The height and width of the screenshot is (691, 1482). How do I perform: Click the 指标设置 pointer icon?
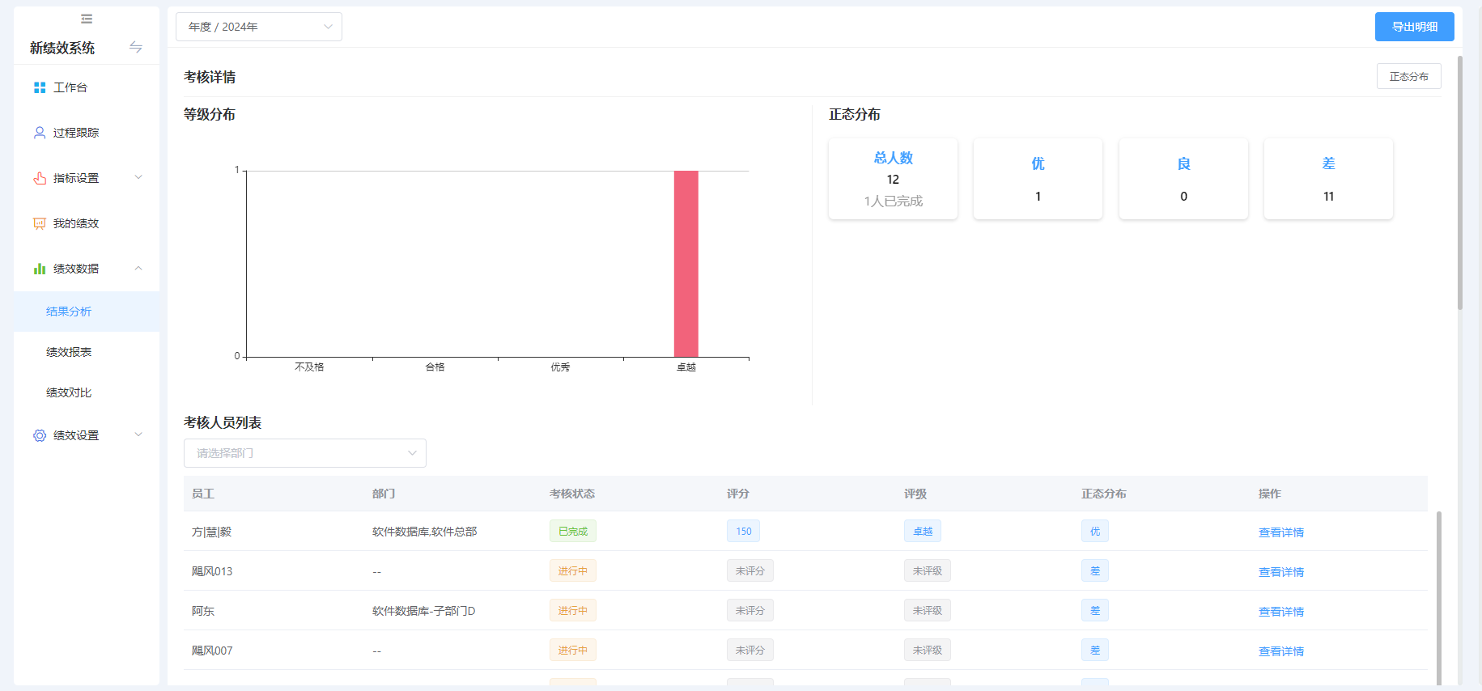coord(40,178)
